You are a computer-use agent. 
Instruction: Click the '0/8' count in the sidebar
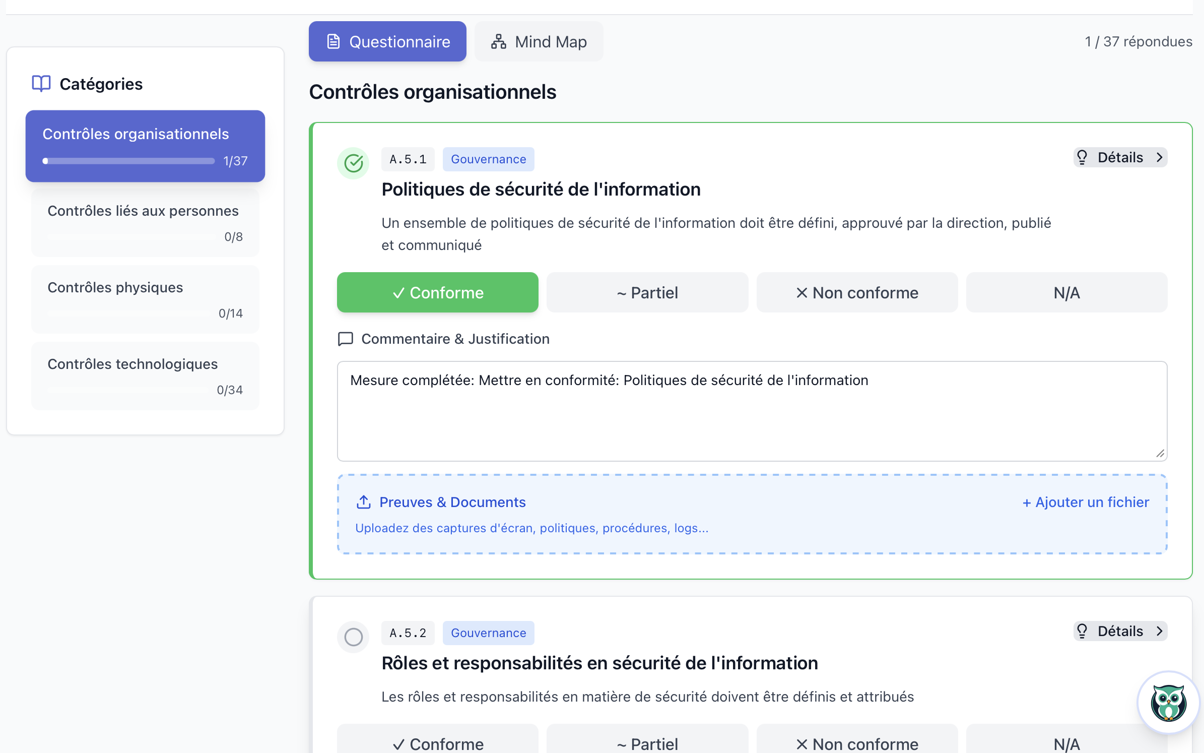[233, 236]
